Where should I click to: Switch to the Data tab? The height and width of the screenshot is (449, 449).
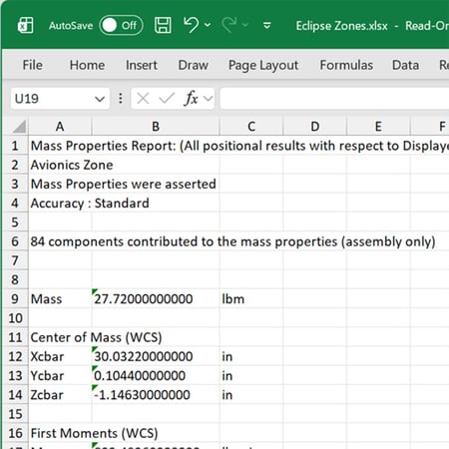click(405, 65)
